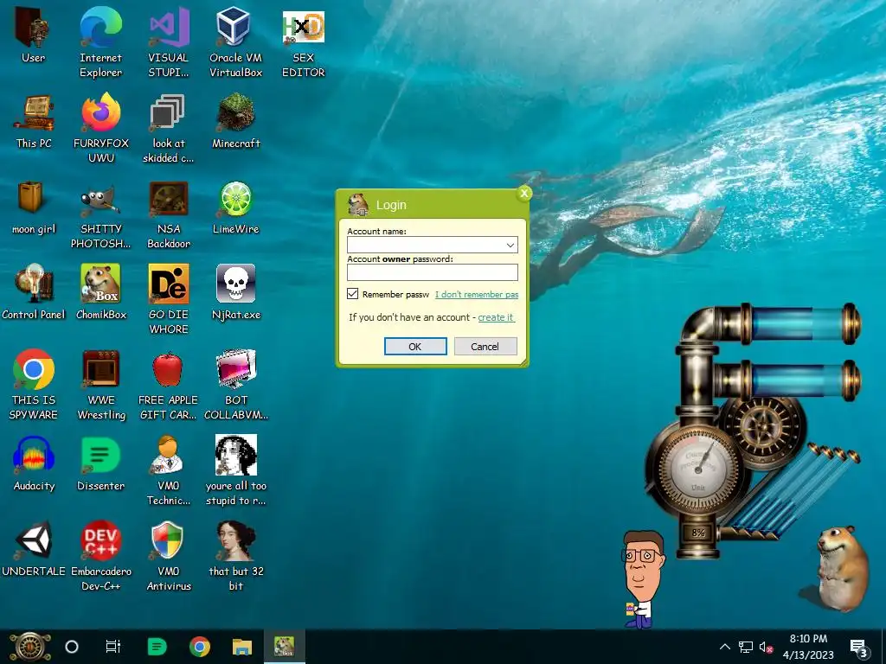The height and width of the screenshot is (664, 886).
Task: Select the VM0 Antivirus shield icon
Action: coord(168,556)
